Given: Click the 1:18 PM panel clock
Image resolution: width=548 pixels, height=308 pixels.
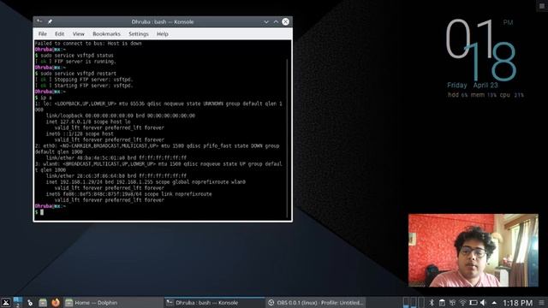Looking at the screenshot, I should point(517,303).
